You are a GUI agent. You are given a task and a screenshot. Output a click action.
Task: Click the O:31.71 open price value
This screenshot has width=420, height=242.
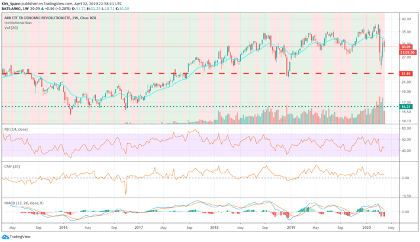click(x=79, y=9)
